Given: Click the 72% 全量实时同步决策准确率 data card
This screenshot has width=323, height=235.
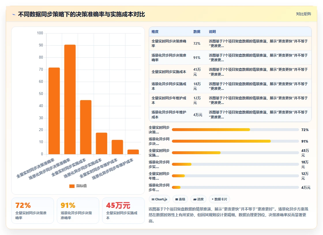Looking at the screenshot, I should tap(33, 210).
